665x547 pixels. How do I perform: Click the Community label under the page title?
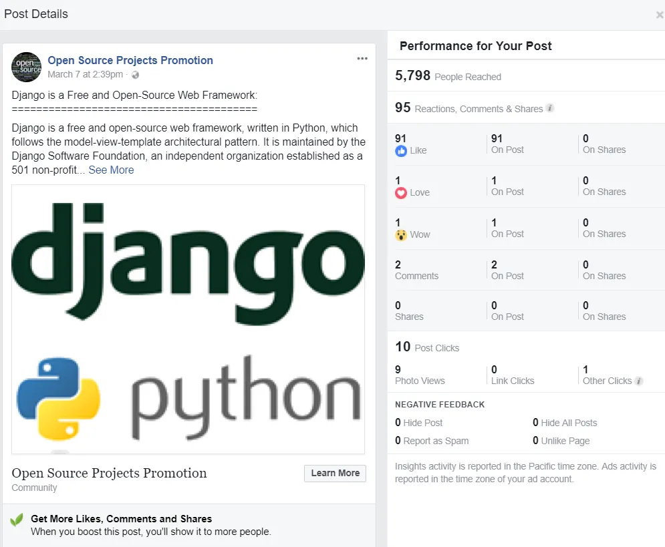coord(34,488)
